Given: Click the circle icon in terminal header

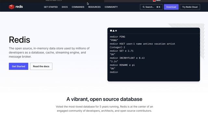Looking at the screenshot, I should coord(111,31).
